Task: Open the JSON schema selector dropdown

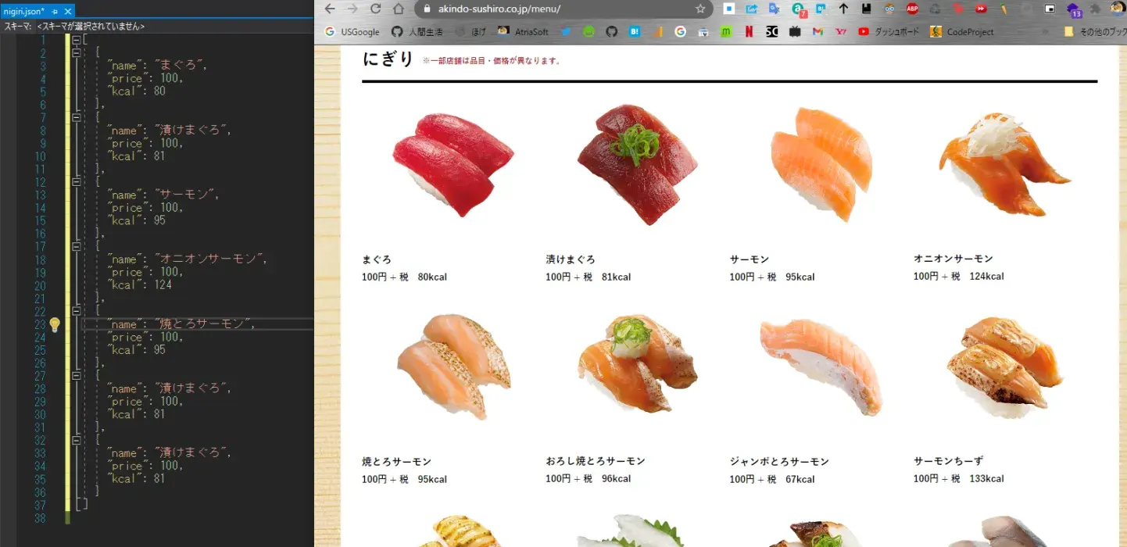Action: click(x=90, y=26)
